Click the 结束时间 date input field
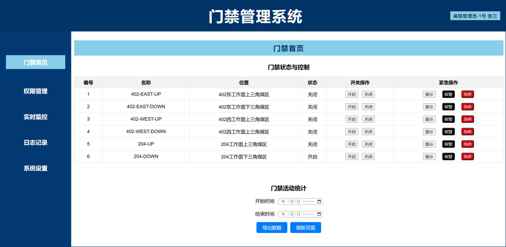The width and height of the screenshot is (506, 247). (296, 214)
